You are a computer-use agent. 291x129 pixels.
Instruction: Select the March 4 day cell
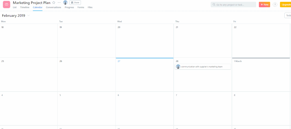click(29, 108)
